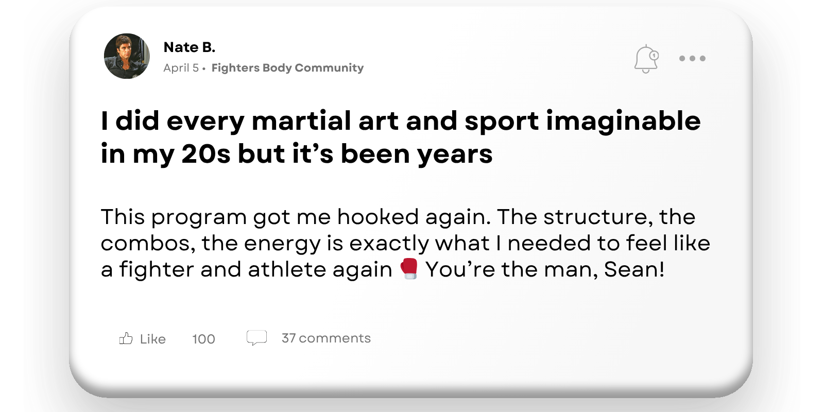The image size is (824, 412).
Task: Click the body line starting with "combos, the energy"
Action: point(405,243)
